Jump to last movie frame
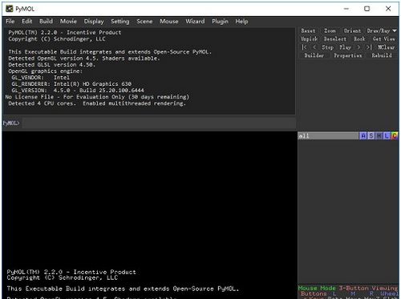The width and height of the screenshot is (401, 299). pos(369,47)
